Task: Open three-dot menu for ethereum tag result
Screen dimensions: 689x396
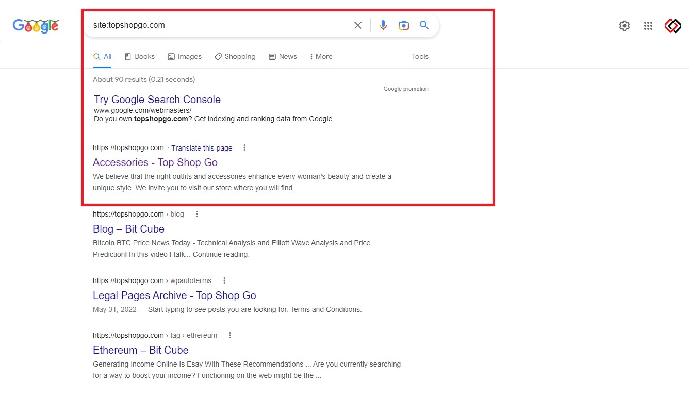Action: (230, 335)
